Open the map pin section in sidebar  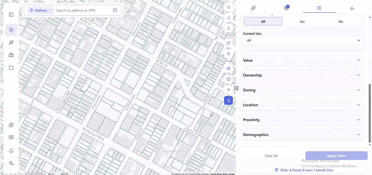click(11, 30)
